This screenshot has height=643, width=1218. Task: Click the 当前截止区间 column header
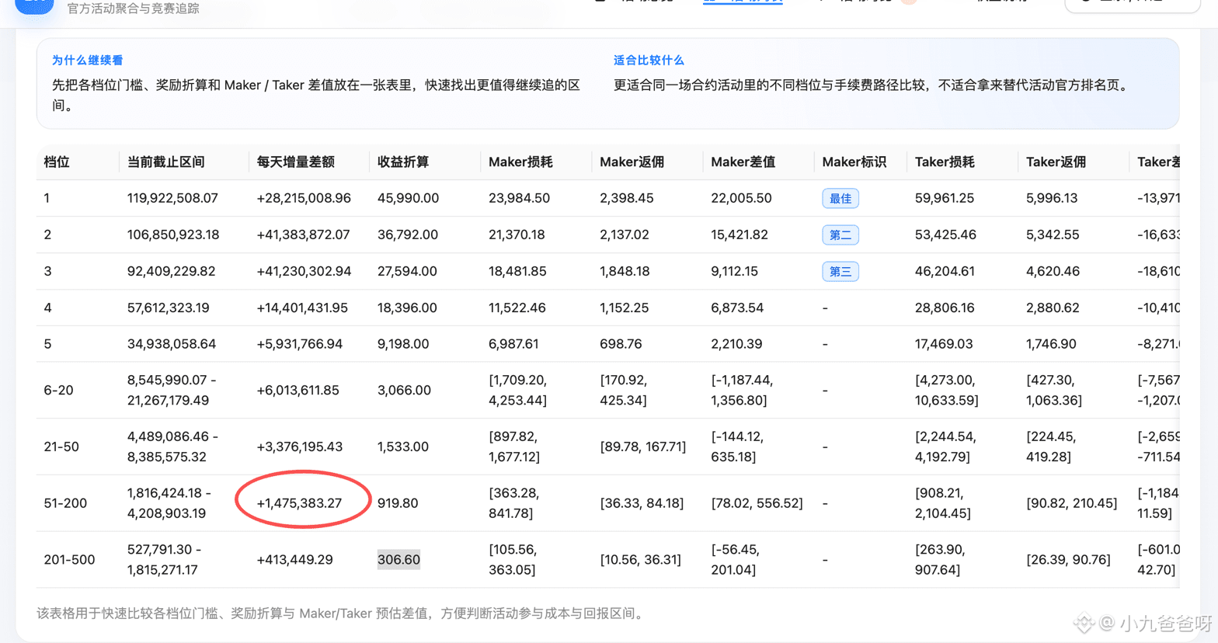pyautogui.click(x=166, y=162)
